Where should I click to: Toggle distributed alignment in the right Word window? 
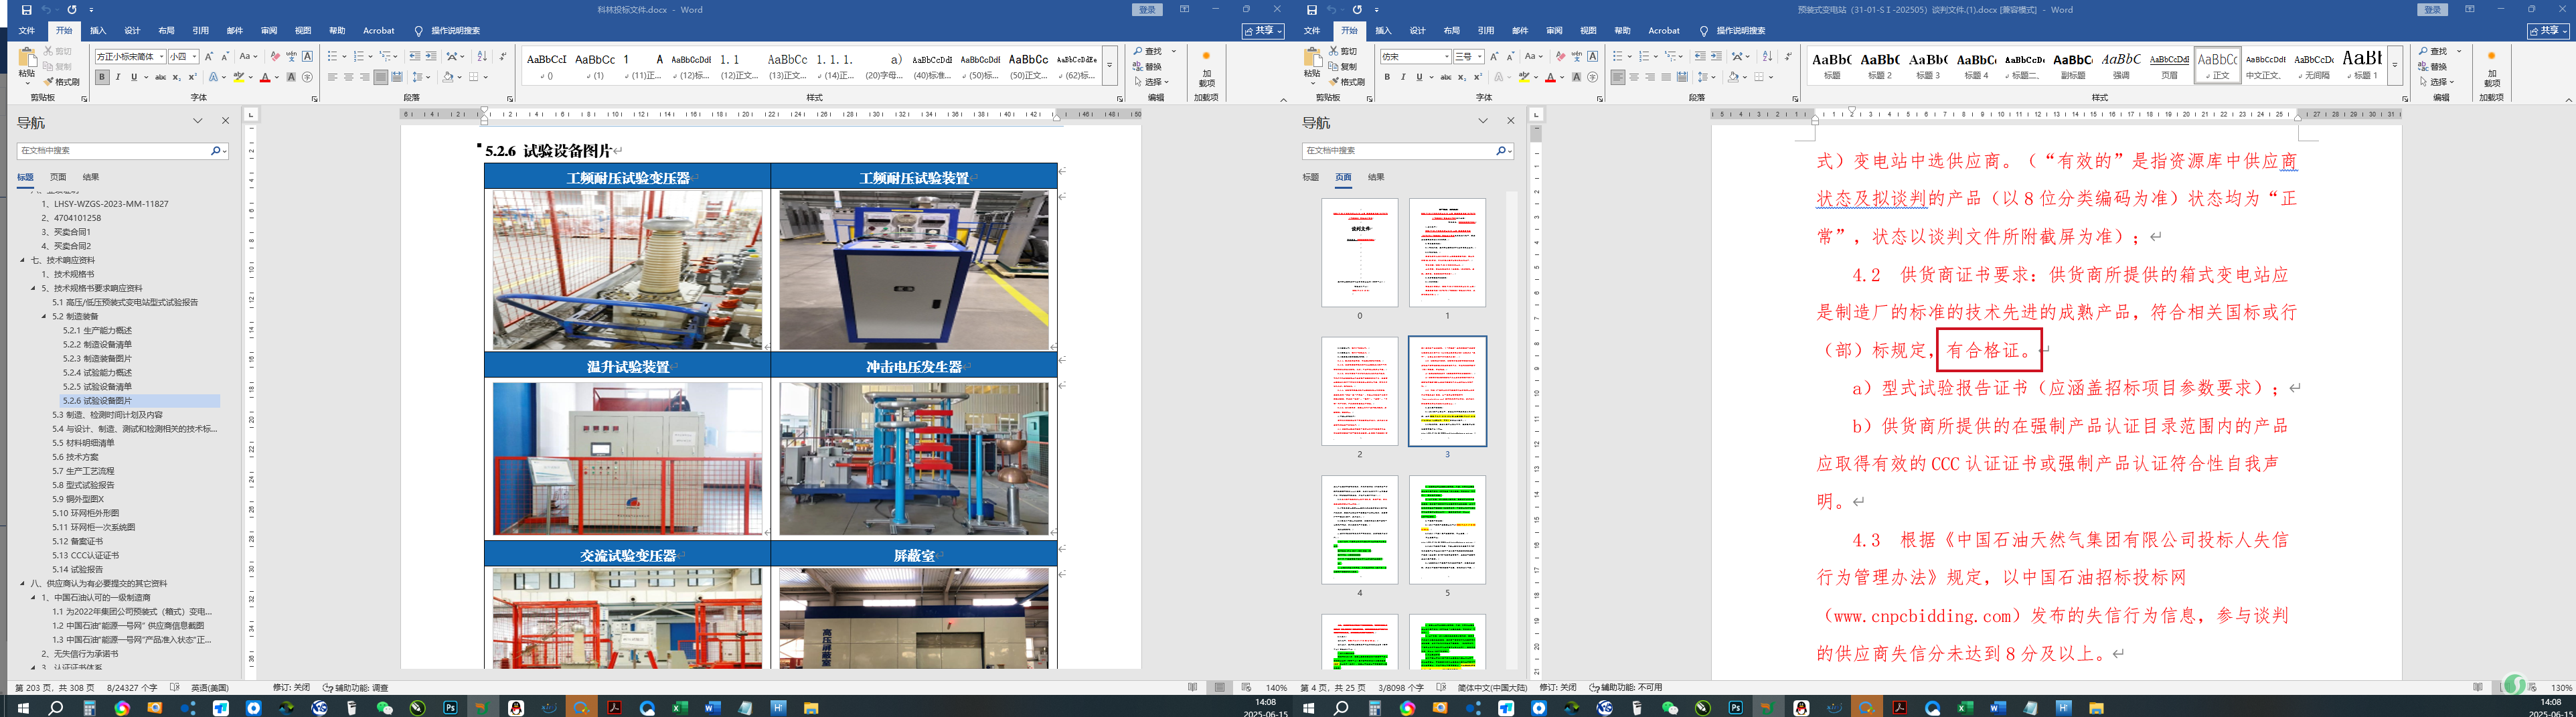[x=1682, y=77]
